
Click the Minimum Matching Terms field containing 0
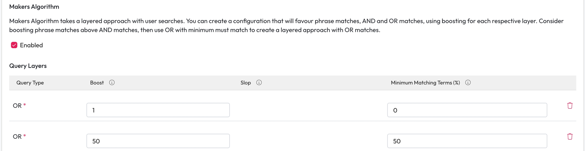[x=467, y=110]
